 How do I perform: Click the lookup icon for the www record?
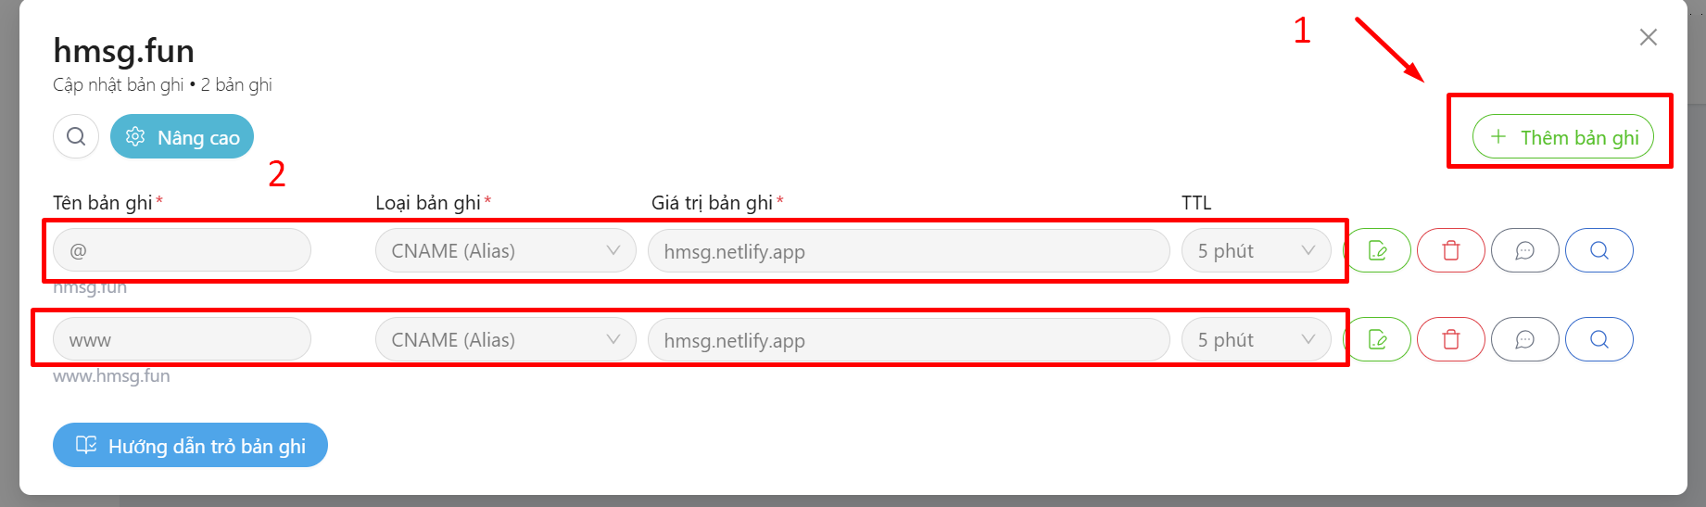pos(1599,339)
